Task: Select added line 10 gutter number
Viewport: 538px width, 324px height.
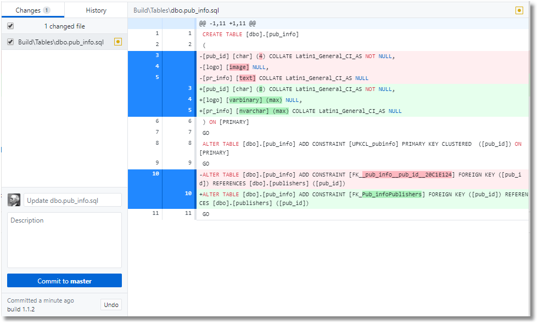Action: click(188, 194)
